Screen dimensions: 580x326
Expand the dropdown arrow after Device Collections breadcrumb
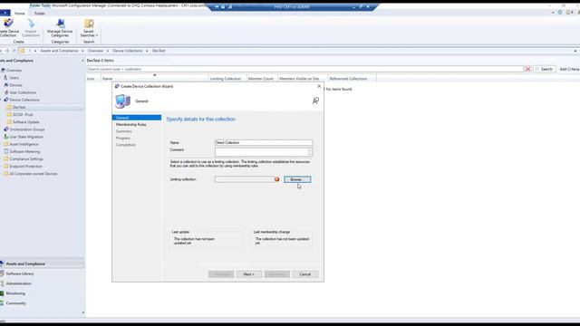(x=147, y=51)
